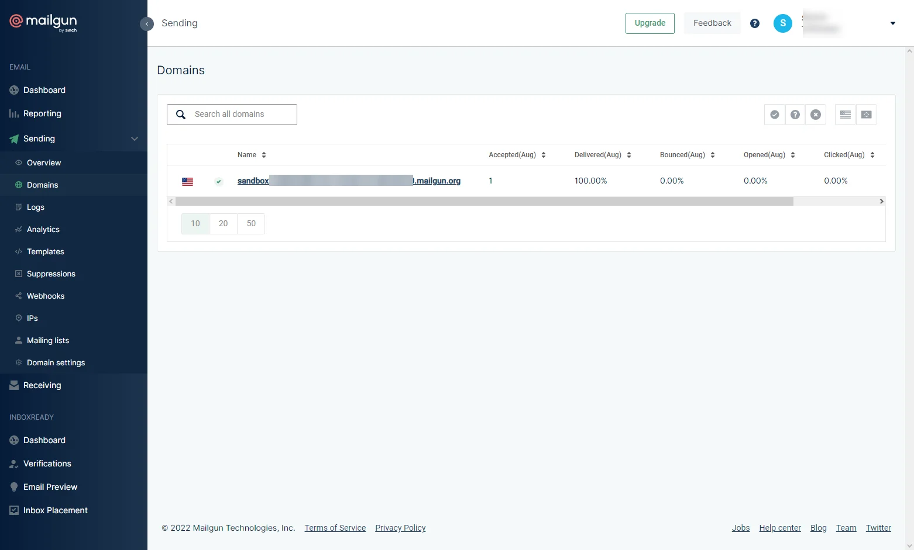This screenshot has width=914, height=550.
Task: Click the verified checkmark next to sandbox domain
Action: point(218,181)
